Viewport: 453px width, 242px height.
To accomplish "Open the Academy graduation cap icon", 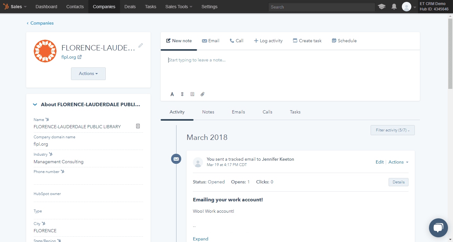I will pyautogui.click(x=382, y=7).
